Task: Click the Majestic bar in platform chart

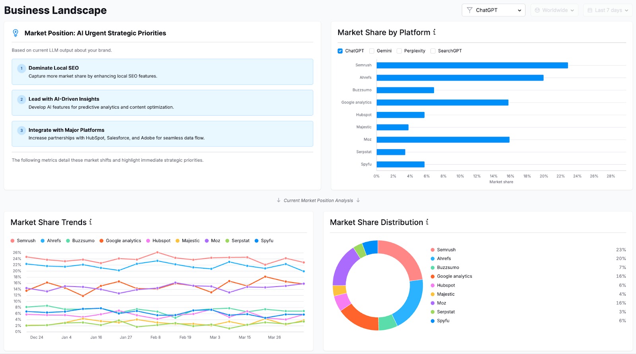Action: (393, 127)
